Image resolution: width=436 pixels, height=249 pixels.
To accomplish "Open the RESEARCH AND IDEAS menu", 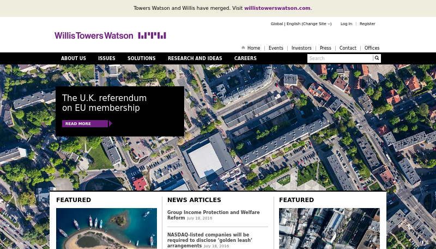I will [x=195, y=58].
